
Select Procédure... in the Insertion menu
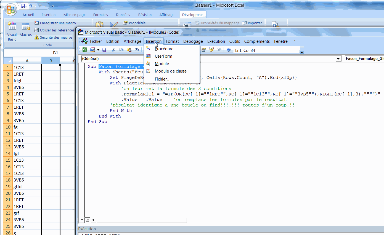165,49
